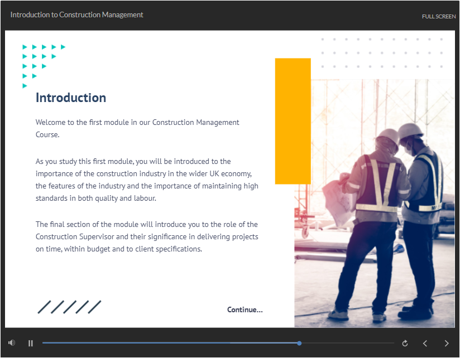Click the "Introduction to Construction Management" header title
The height and width of the screenshot is (358, 460).
76,14
